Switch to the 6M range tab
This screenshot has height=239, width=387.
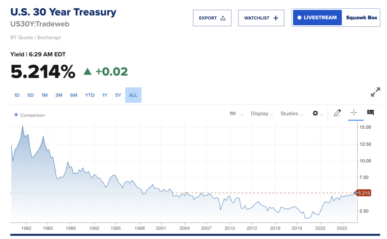[74, 95]
